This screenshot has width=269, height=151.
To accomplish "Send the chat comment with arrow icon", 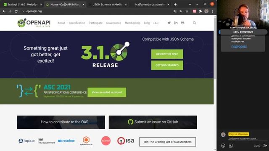I will click(265, 146).
